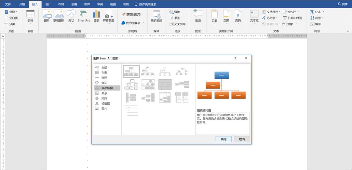Insert a hyperlink (链接)
The width and height of the screenshot is (352, 170).
point(175,12)
